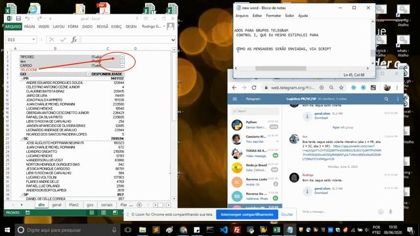Image resolution: width=420 pixels, height=236 pixels.
Task: Open the Insert Function fx dialog
Action: tap(74, 39)
